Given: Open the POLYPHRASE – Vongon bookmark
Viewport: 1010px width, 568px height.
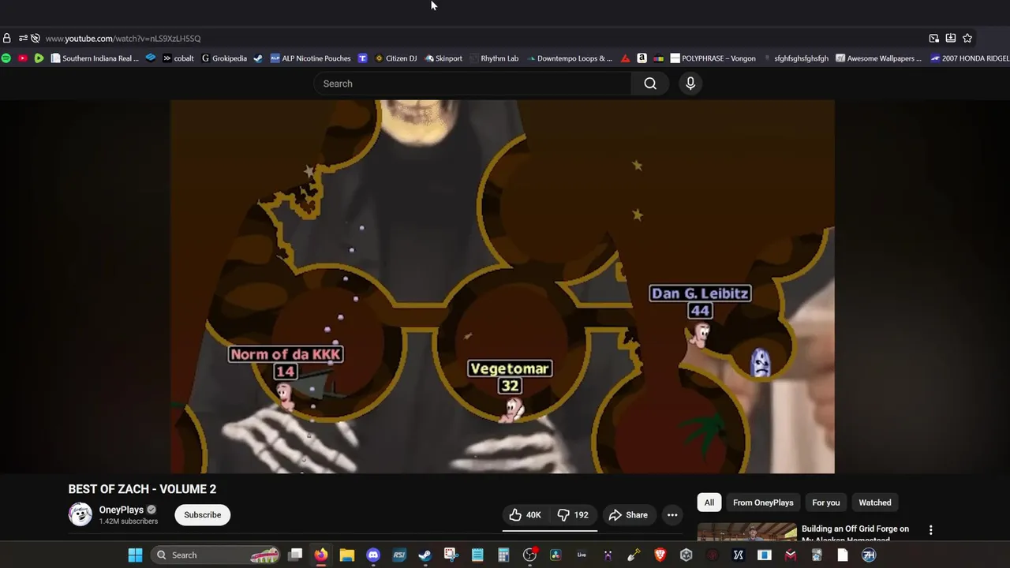Looking at the screenshot, I should tap(713, 58).
